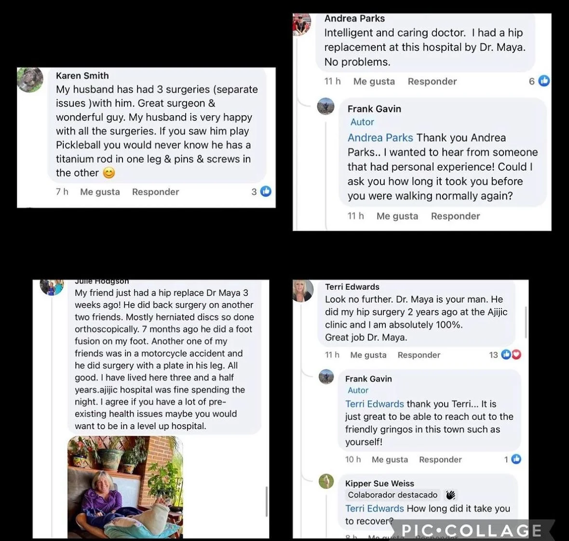Click Me gusta under Andrea Parks' comment

pyautogui.click(x=374, y=81)
